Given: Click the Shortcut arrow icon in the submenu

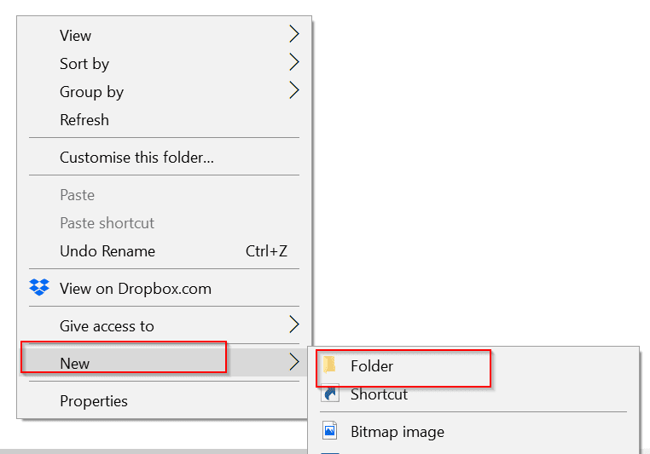Looking at the screenshot, I should click(330, 394).
